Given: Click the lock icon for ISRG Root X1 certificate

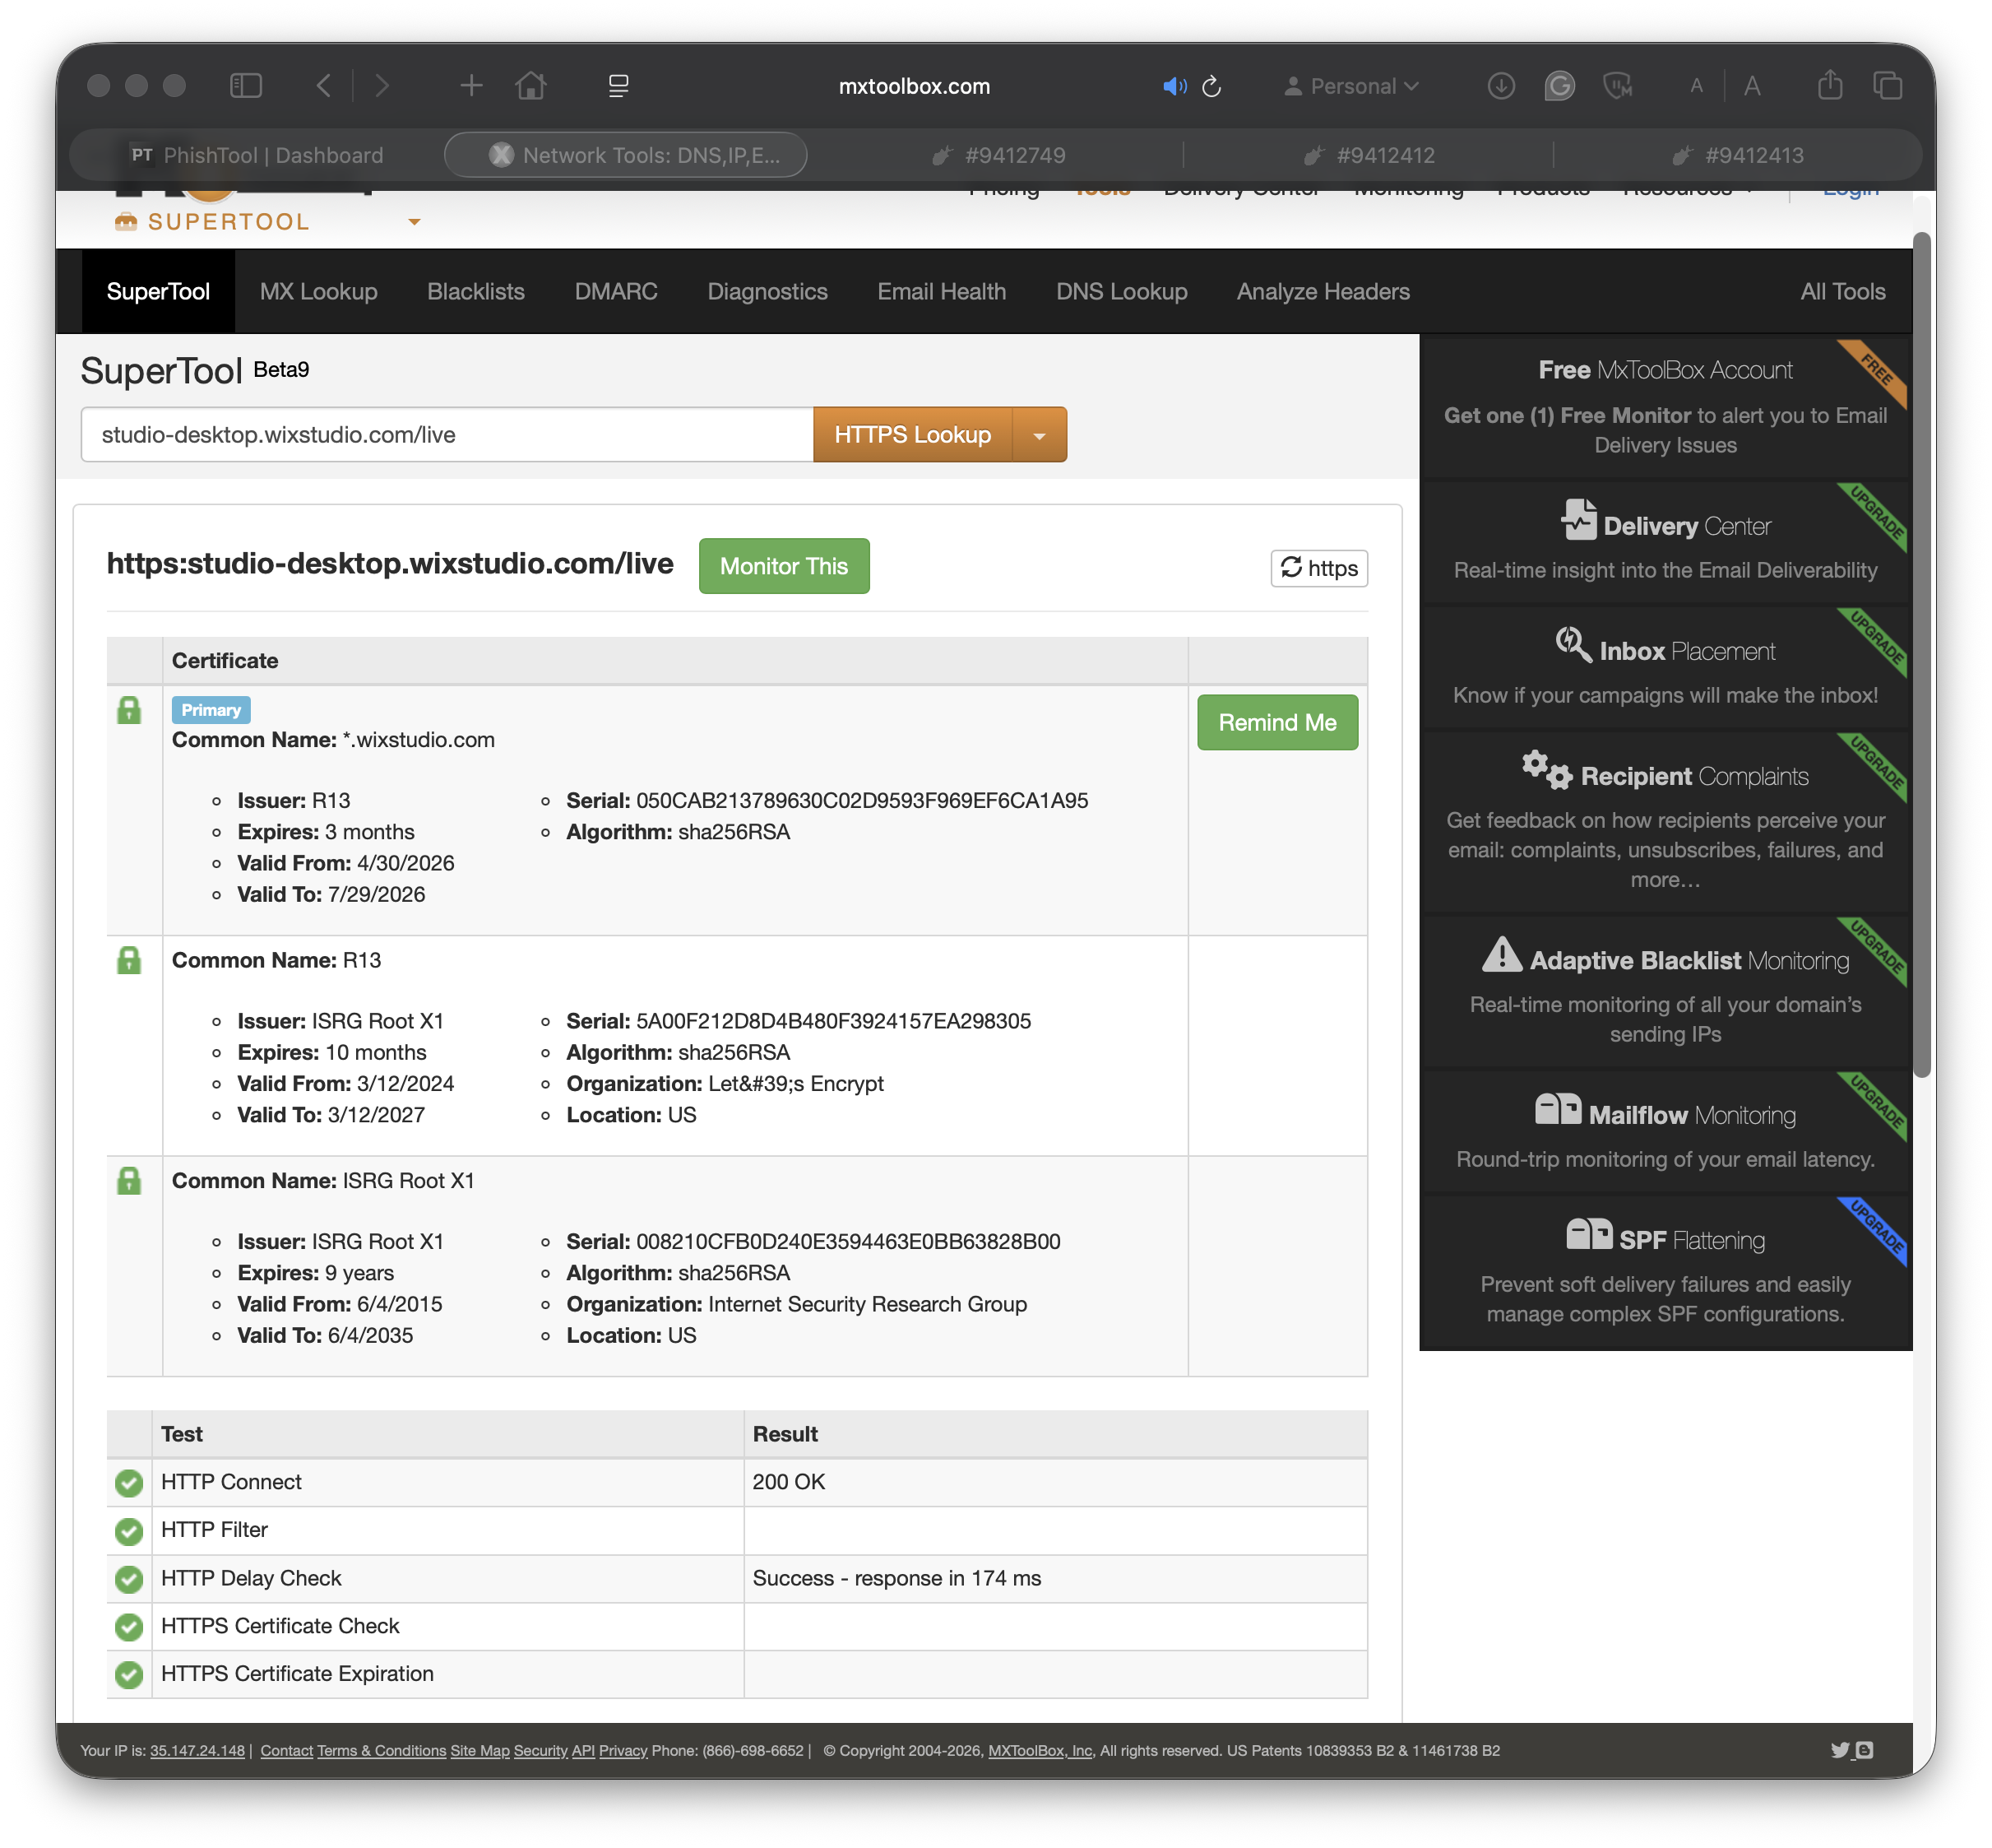Looking at the screenshot, I should pyautogui.click(x=129, y=1180).
